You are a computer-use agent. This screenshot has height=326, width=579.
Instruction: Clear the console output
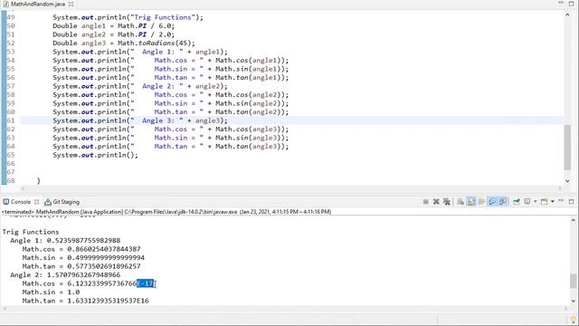460,201
